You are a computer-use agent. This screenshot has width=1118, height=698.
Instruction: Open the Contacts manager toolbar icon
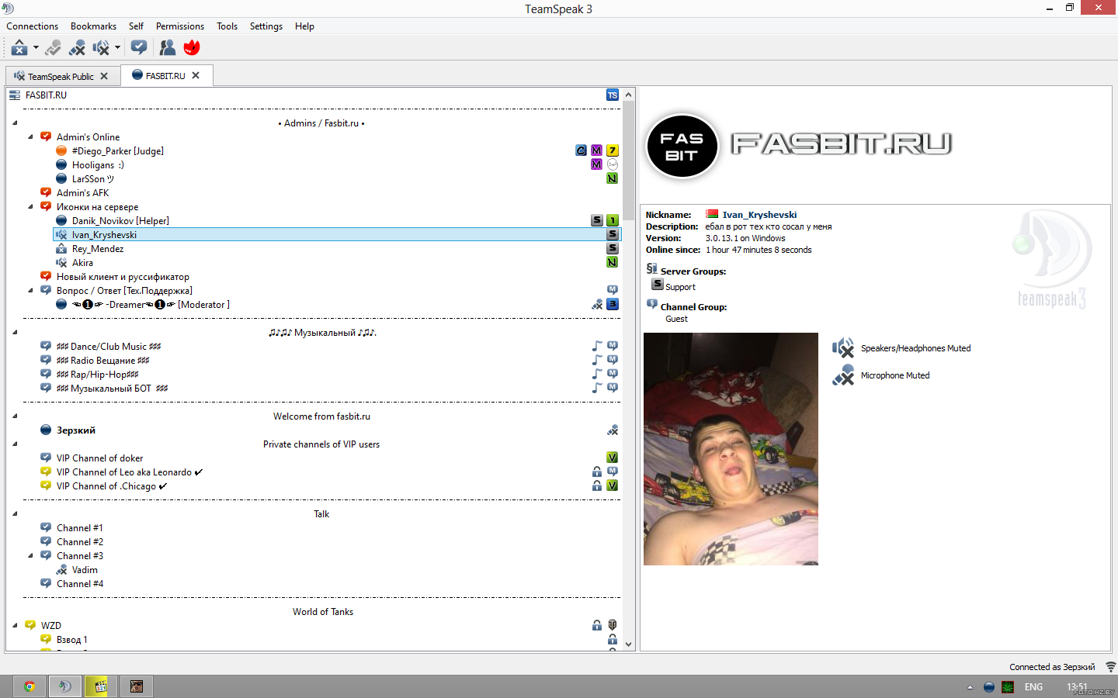point(167,48)
